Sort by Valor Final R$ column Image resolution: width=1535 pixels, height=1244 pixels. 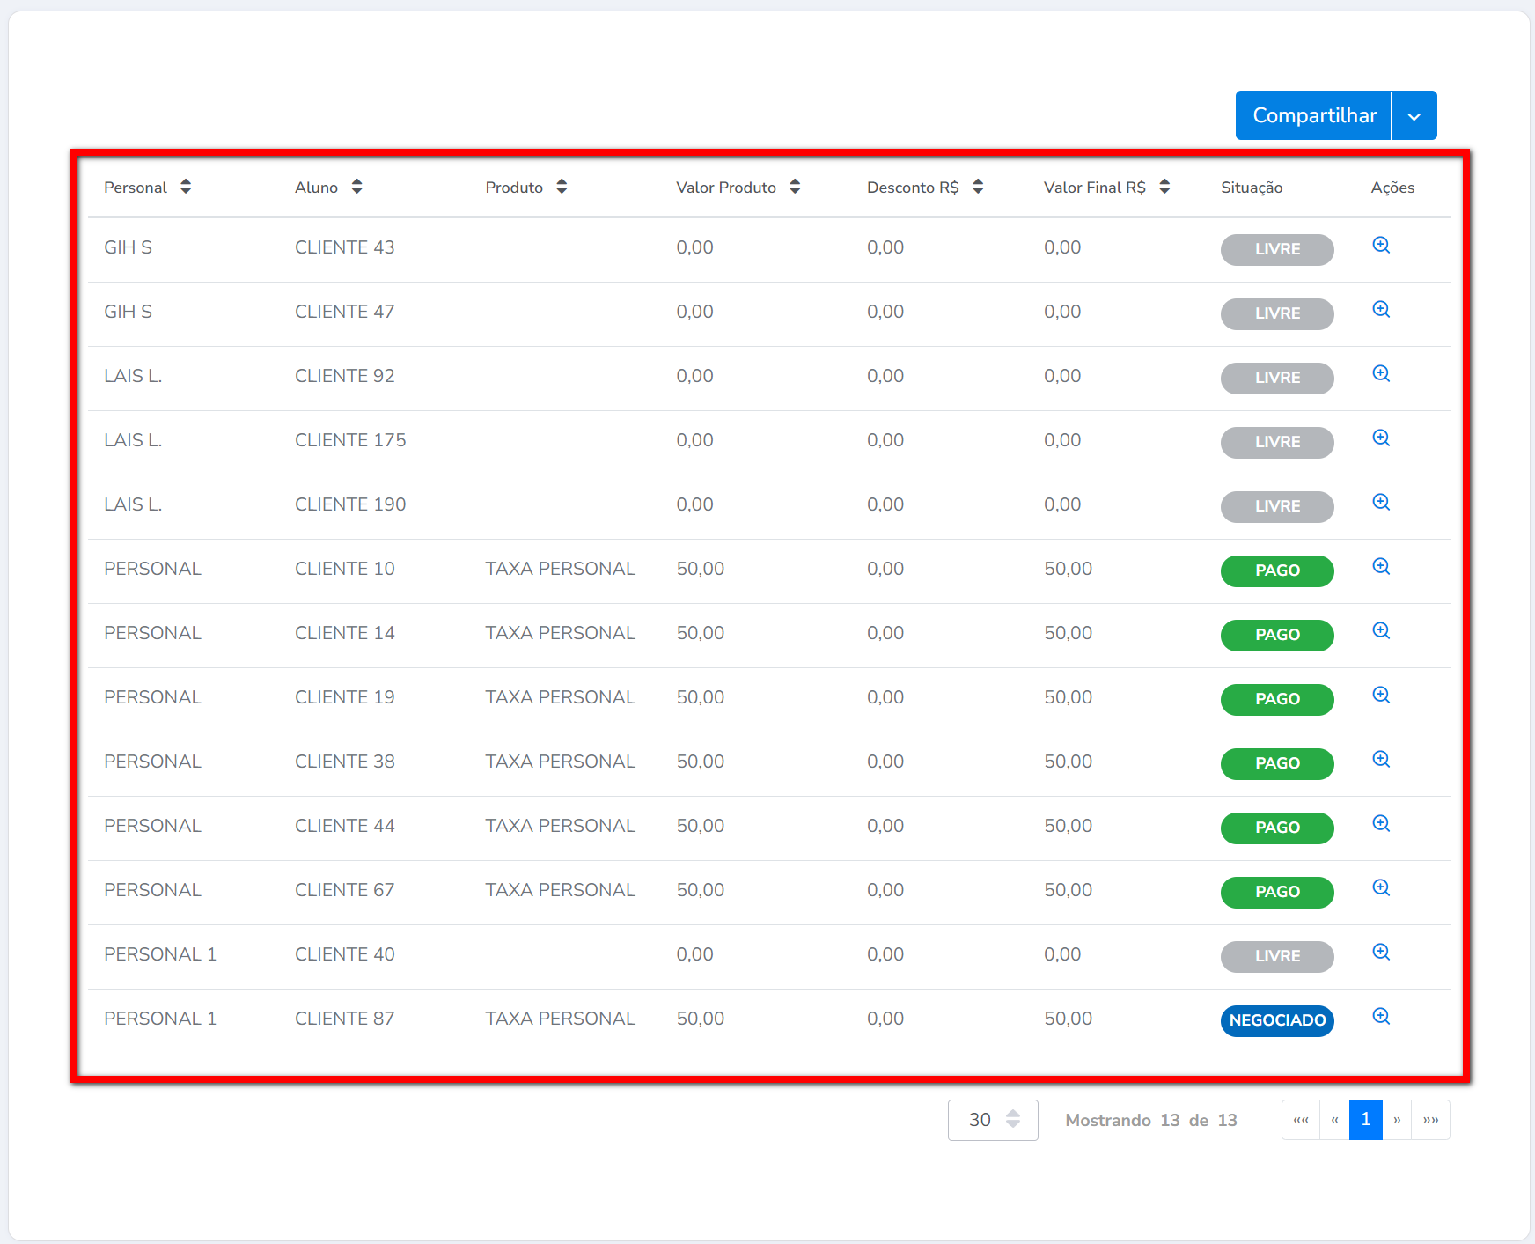pyautogui.click(x=1164, y=187)
